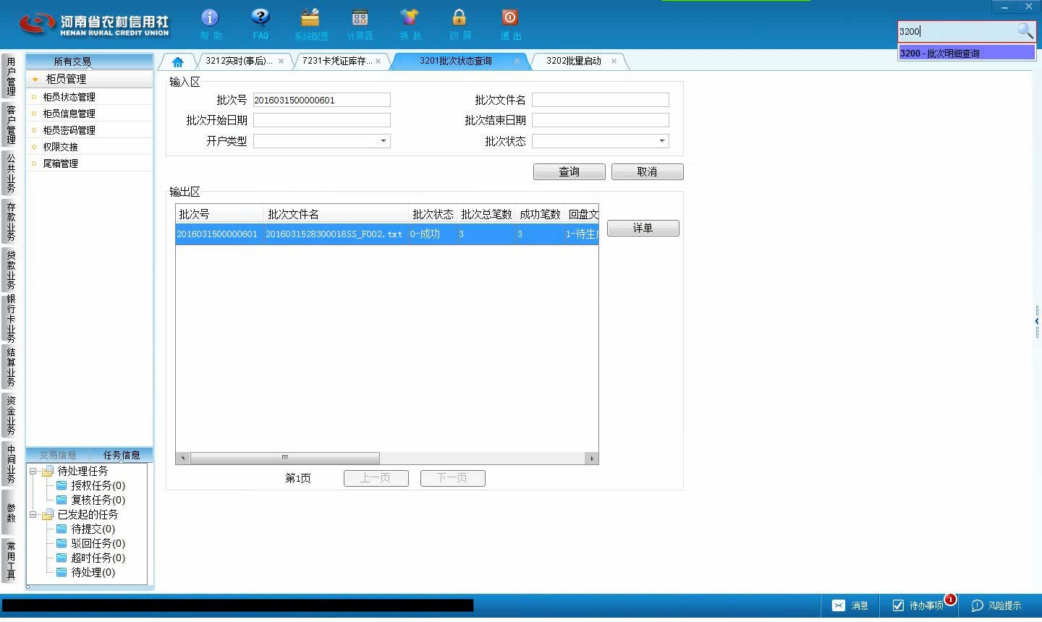Switch to 3212实时(事后) tab

coord(239,61)
